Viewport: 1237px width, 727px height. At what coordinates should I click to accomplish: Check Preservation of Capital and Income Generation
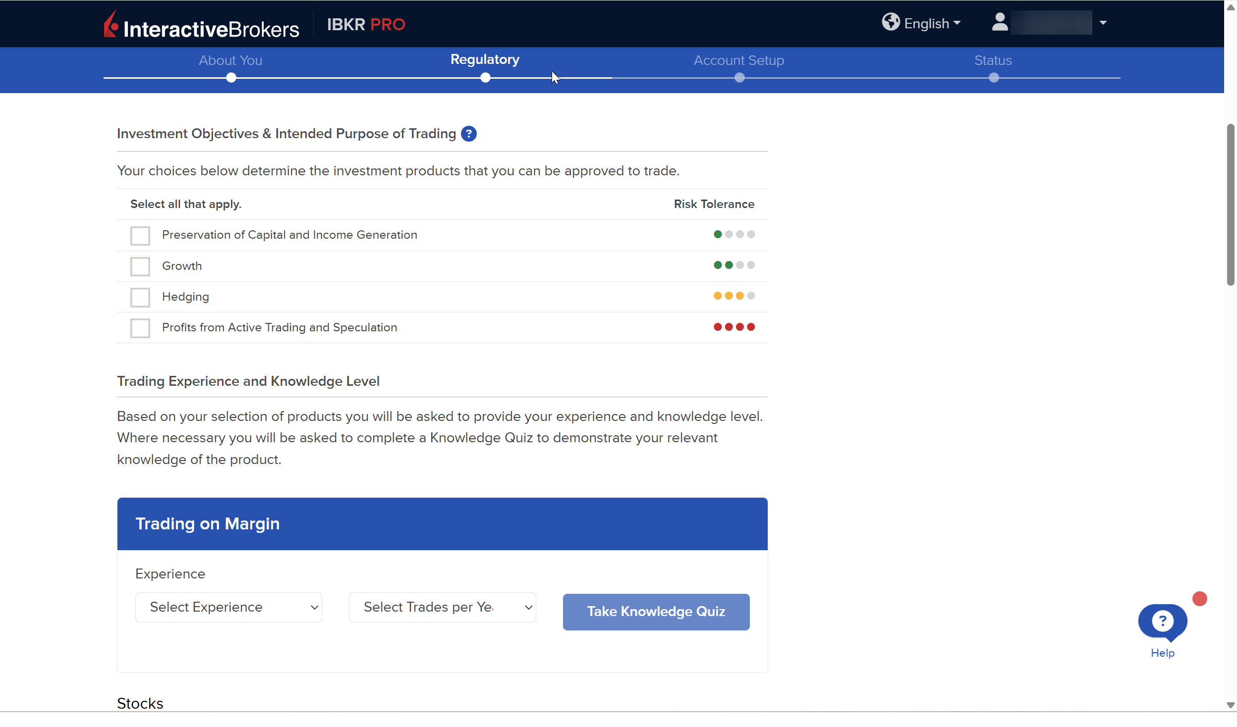pos(140,236)
